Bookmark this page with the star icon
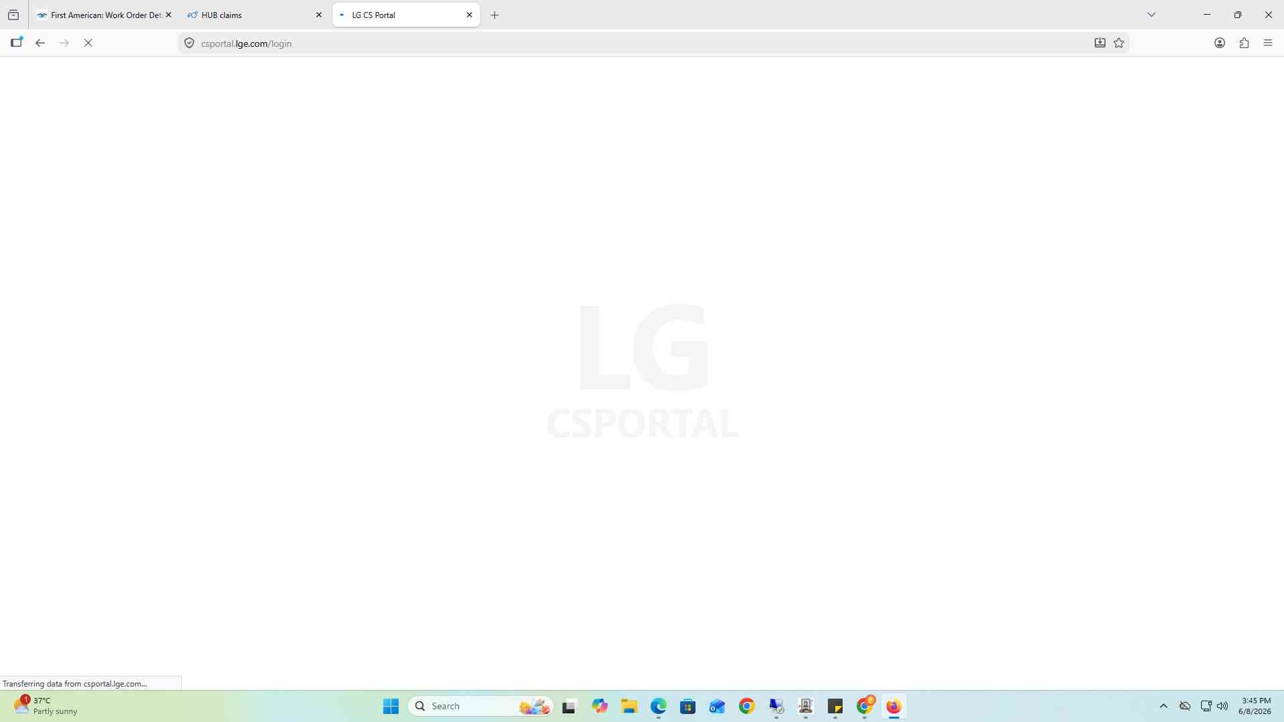Viewport: 1284px width, 722px height. (1119, 43)
